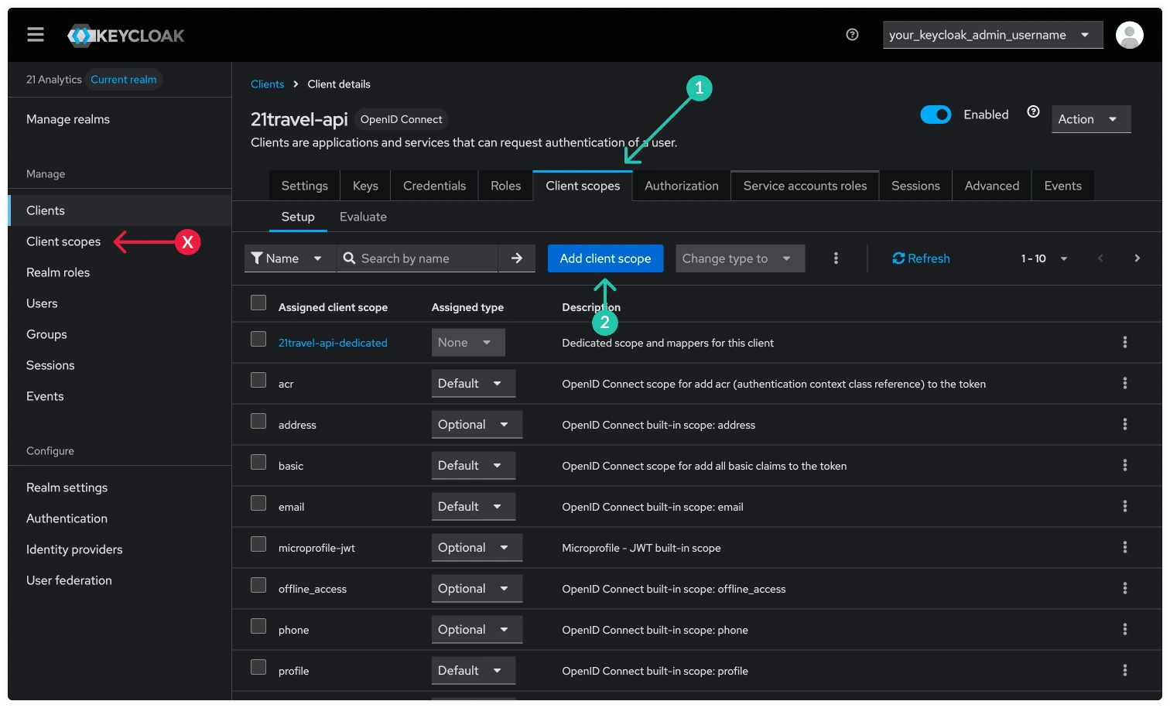Expand the Action dropdown
Viewport: 1170px width, 708px height.
(x=1090, y=118)
